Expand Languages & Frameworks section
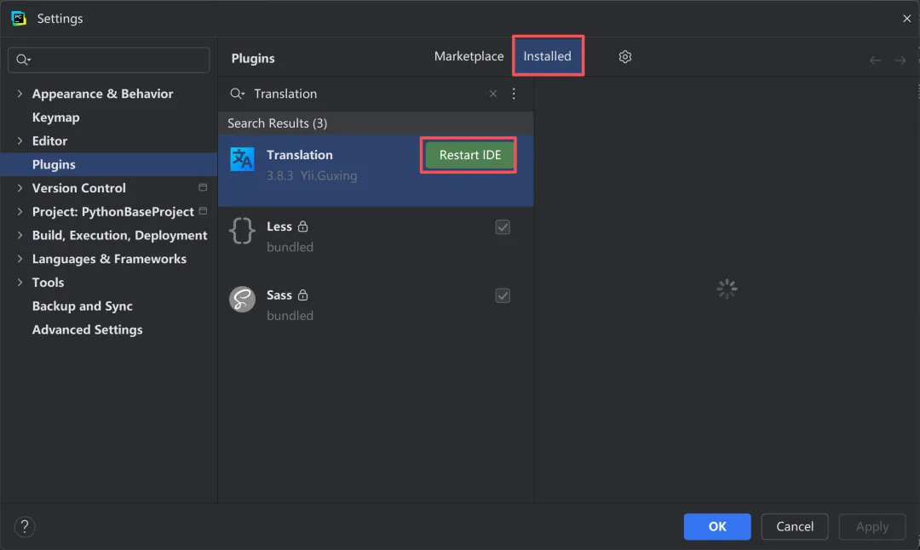Screen dimensions: 920x550 [20, 259]
